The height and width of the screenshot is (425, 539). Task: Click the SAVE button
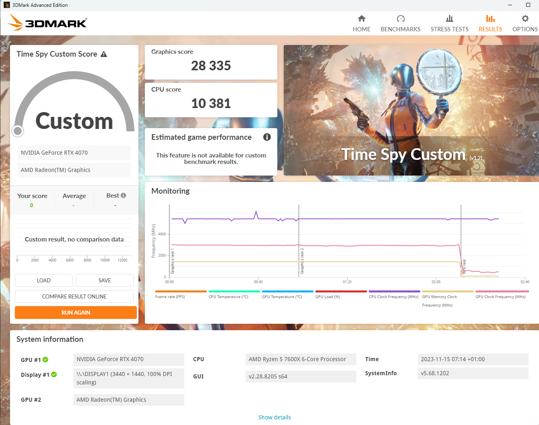105,280
